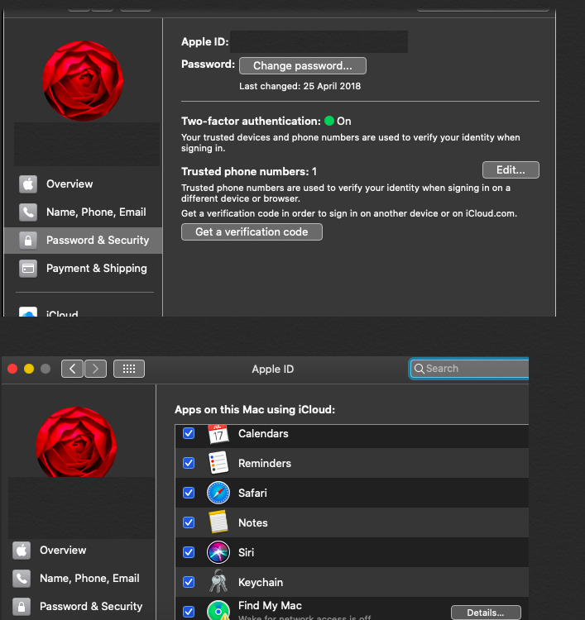This screenshot has height=620, width=585.
Task: Select Name, Phone, Email in upper window
Action: coord(83,212)
